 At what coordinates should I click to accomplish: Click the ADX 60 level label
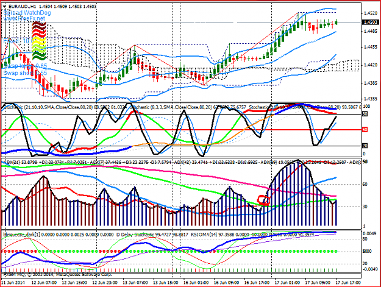[365, 184]
